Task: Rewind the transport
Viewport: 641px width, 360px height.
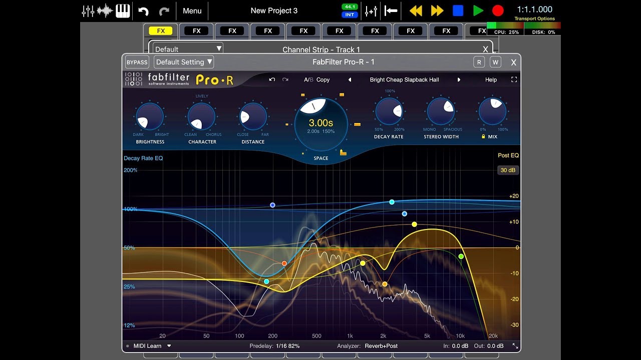Action: [x=416, y=10]
